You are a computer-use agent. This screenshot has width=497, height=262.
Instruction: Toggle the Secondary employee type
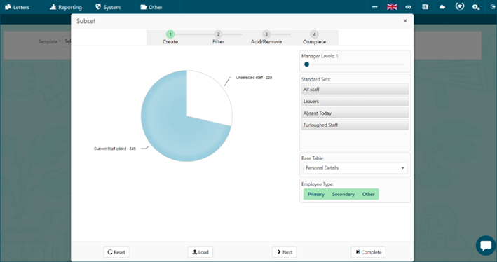[343, 194]
